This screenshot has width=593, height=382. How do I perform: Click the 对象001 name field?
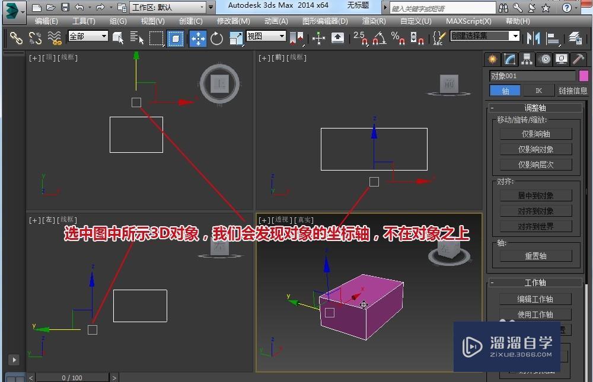(531, 76)
